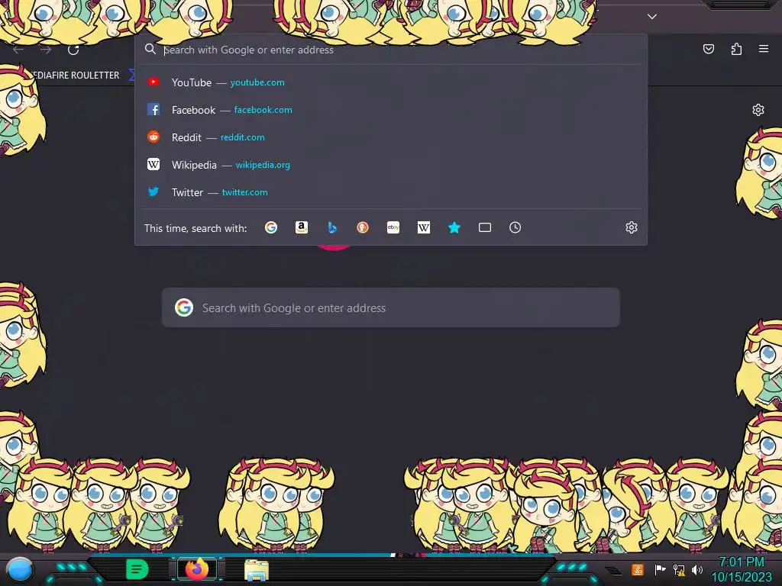Click the new tab page Google search box
The image size is (782, 586).
pyautogui.click(x=391, y=307)
